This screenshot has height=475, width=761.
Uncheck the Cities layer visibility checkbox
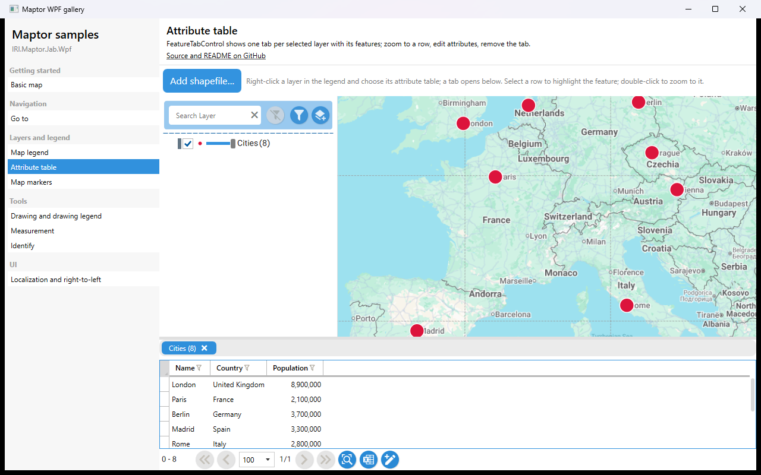click(x=188, y=144)
